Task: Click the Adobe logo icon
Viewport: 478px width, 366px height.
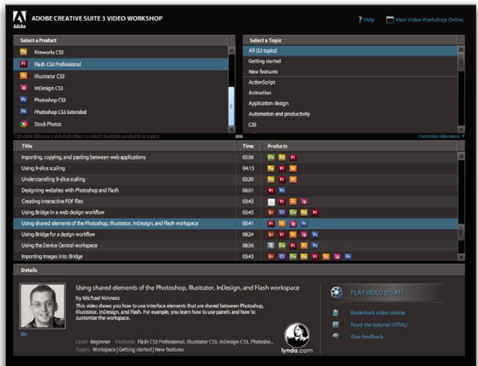Action: click(20, 19)
